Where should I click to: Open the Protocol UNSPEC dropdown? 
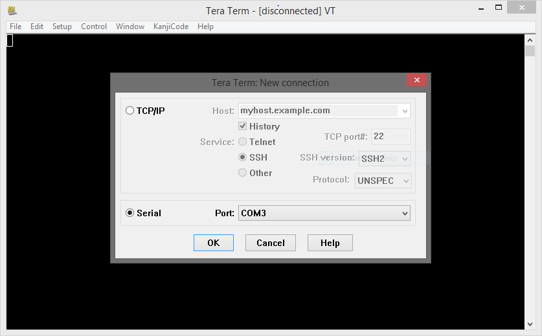point(383,181)
